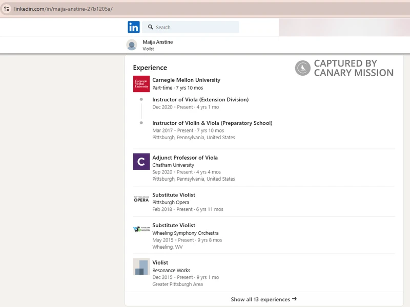Click the arrow next to Show all experiences
Viewport: 410px width, 307px height.
click(294, 299)
